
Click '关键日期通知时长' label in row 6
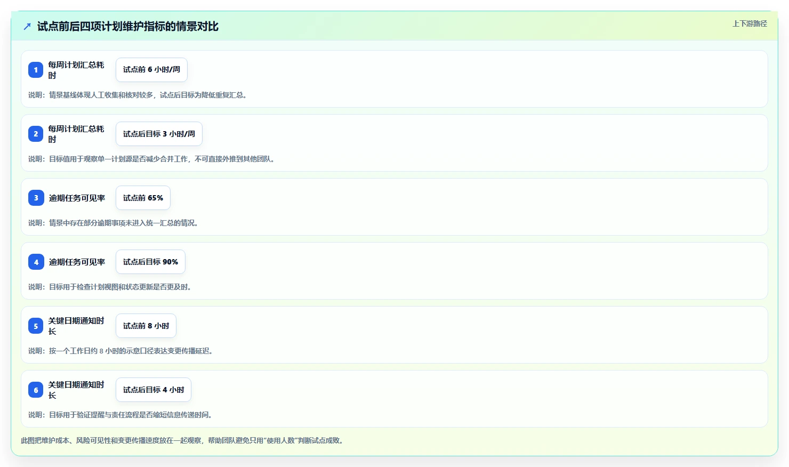point(76,390)
